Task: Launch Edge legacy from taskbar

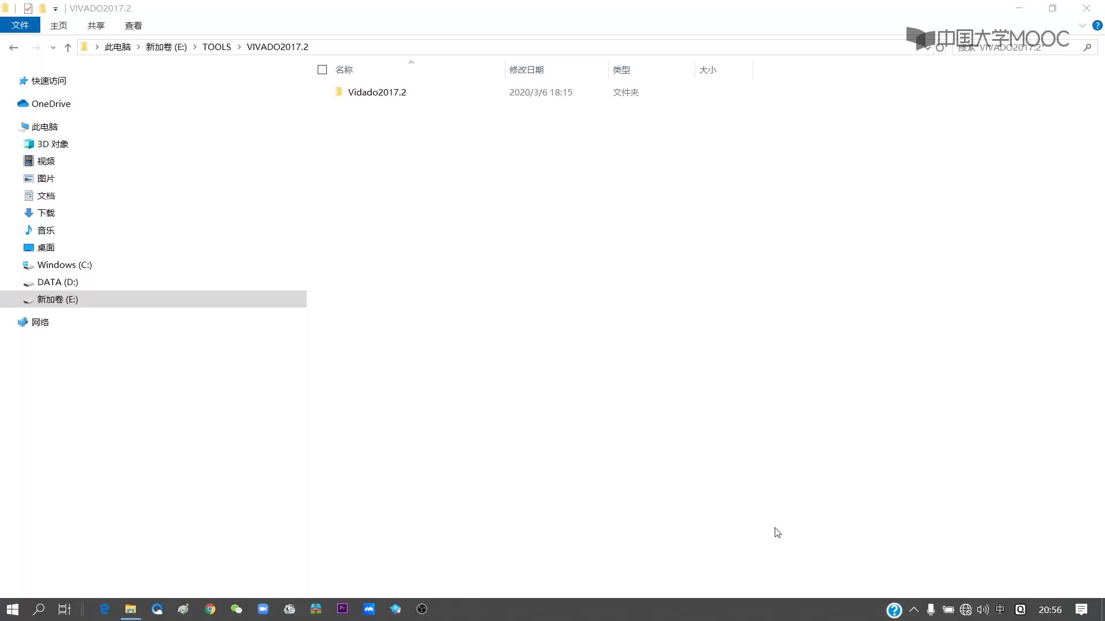Action: tap(104, 609)
